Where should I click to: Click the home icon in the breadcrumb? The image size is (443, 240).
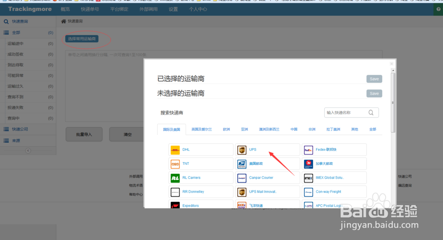click(63, 21)
